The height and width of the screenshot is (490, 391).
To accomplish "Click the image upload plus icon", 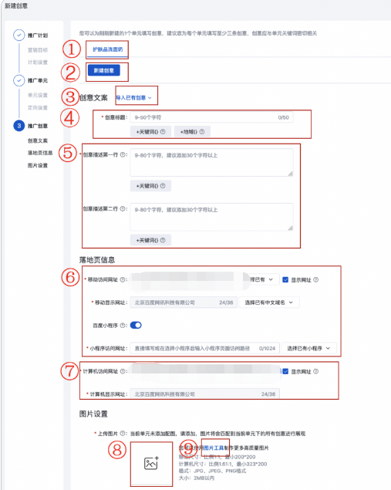I will pyautogui.click(x=151, y=463).
